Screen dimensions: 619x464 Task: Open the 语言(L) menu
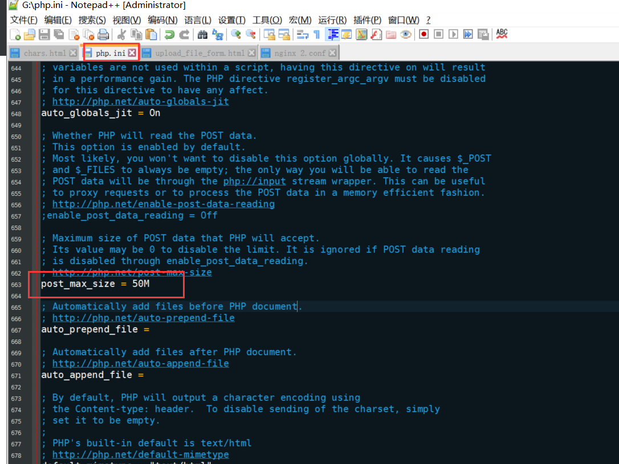click(x=197, y=20)
